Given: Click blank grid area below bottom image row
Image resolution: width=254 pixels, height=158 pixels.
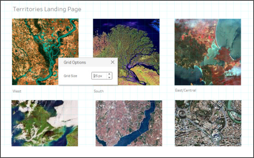Looking at the screenshot, I should tap(126, 151).
